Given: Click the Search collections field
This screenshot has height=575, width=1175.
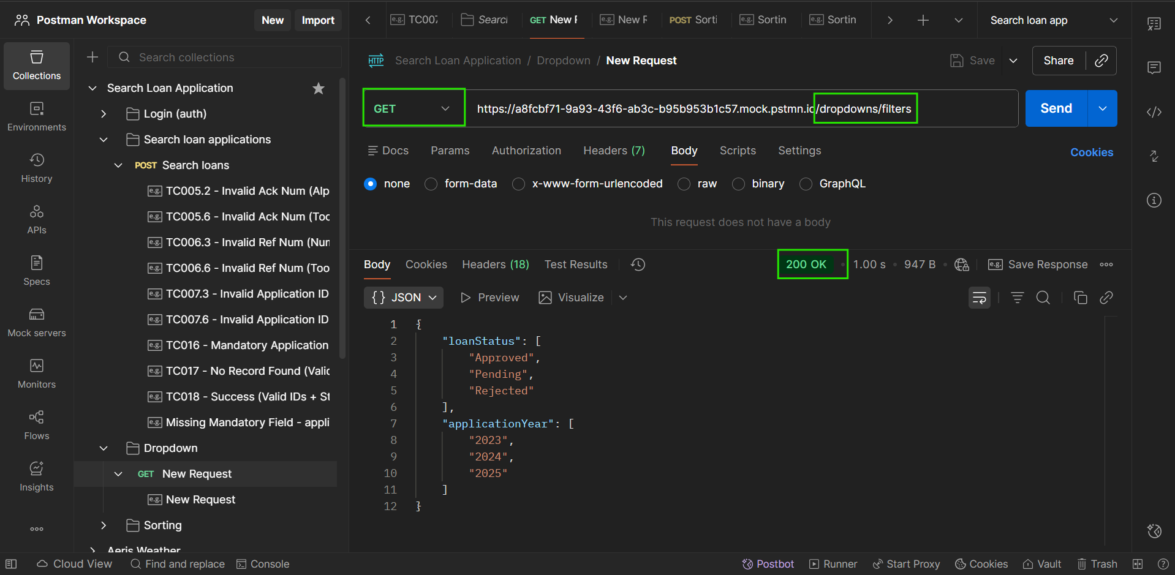Looking at the screenshot, I should coord(225,57).
